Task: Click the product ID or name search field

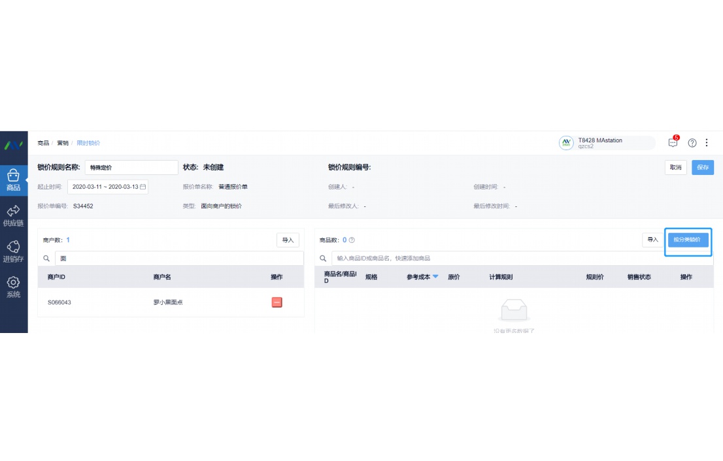Action: click(522, 259)
